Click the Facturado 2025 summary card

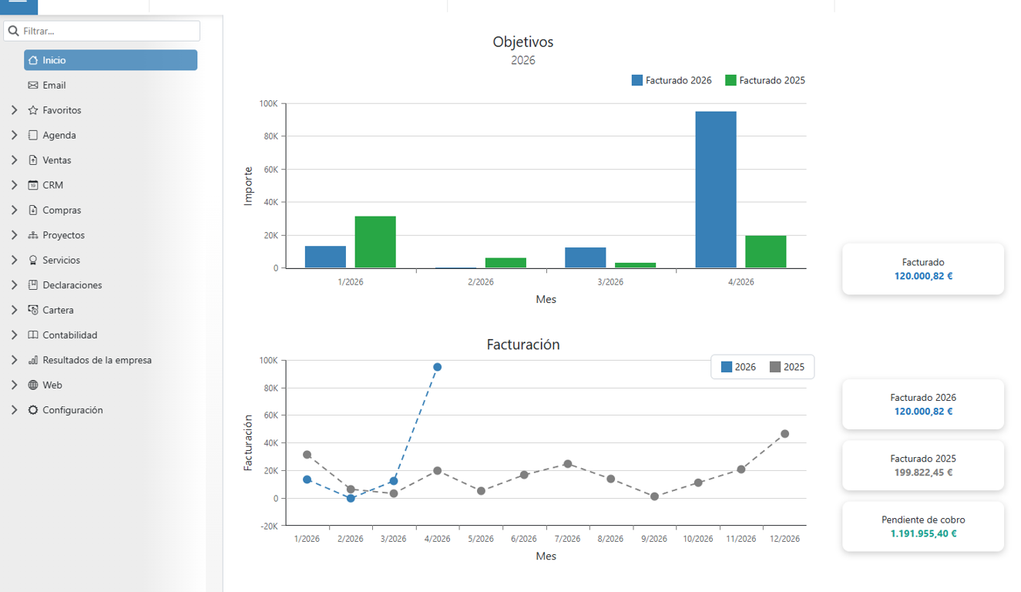[922, 466]
